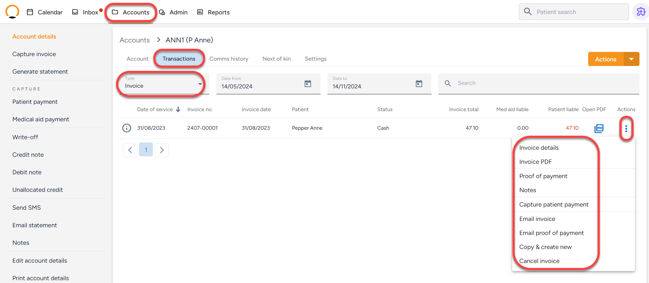Open the Calendar nav item
649x283 pixels.
point(45,12)
